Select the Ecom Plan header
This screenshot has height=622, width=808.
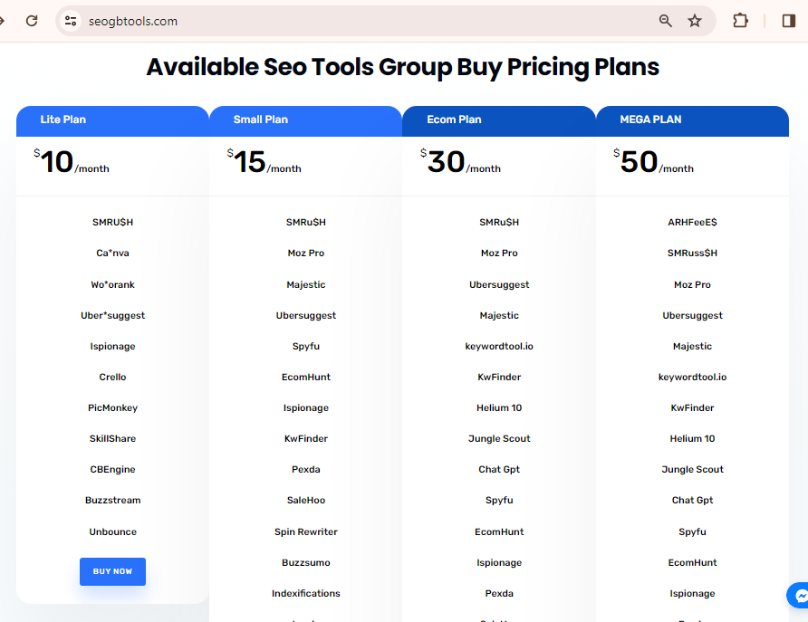pyautogui.click(x=499, y=121)
